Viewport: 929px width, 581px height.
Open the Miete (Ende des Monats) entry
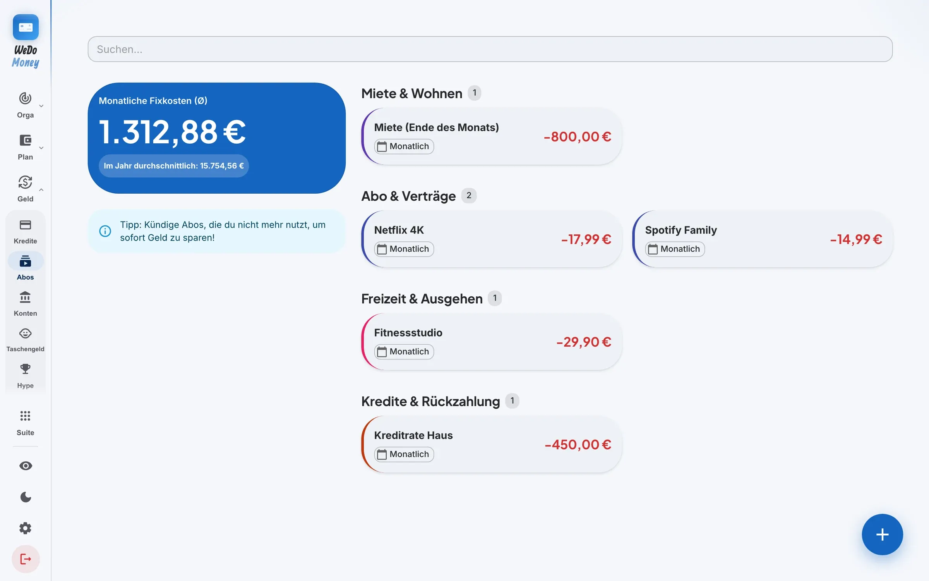coord(492,136)
